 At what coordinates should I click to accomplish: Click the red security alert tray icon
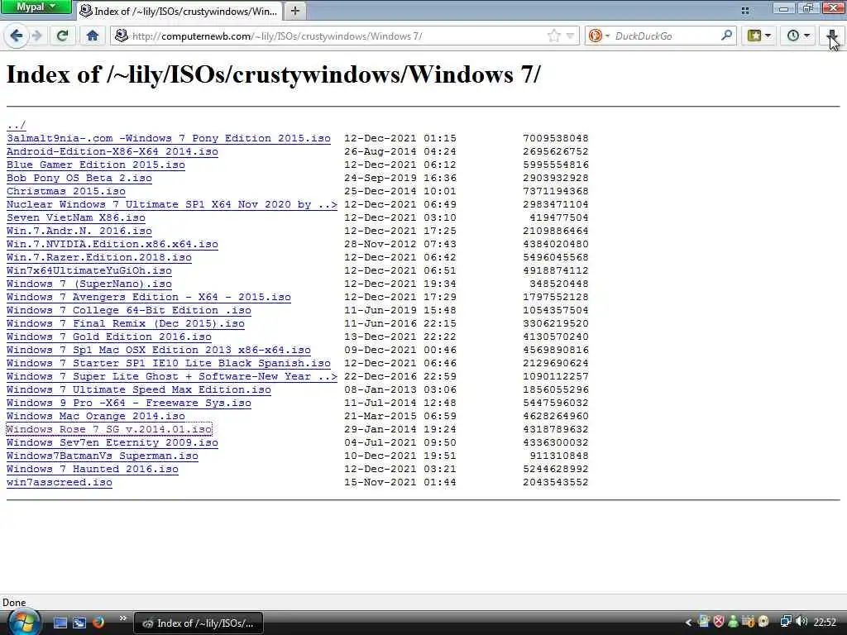point(719,622)
